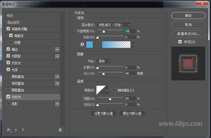Image resolution: width=211 pixels, height=138 pixels.
Task: Open the 混合模式 dropdown
Action: click(113, 25)
